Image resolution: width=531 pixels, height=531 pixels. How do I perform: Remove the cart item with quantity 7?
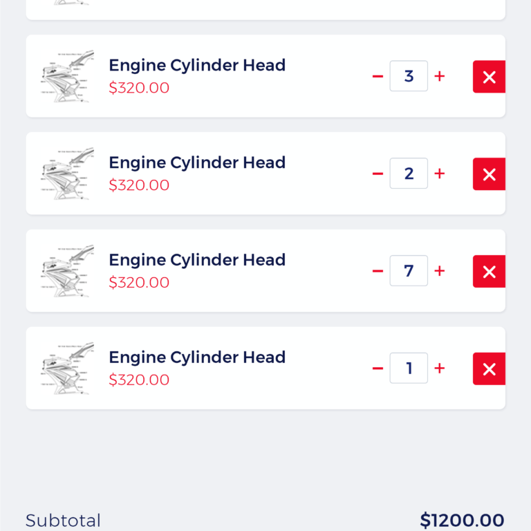[x=489, y=272]
